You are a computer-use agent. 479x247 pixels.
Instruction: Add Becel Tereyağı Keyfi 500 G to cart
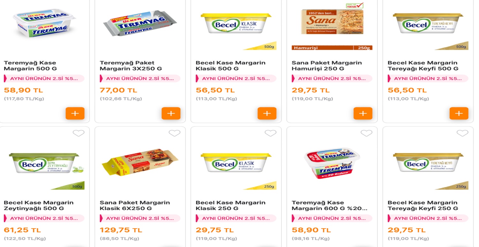click(x=459, y=113)
